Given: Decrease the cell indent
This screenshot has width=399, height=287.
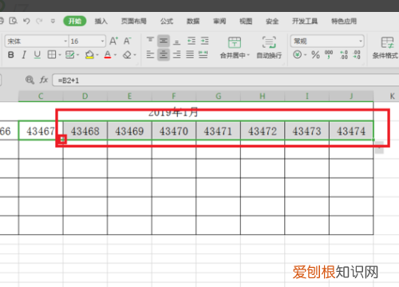Looking at the screenshot, I should pyautogui.click(x=191, y=41).
